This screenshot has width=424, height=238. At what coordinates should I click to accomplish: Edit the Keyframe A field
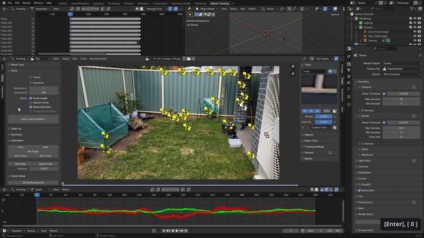pyautogui.click(x=44, y=88)
